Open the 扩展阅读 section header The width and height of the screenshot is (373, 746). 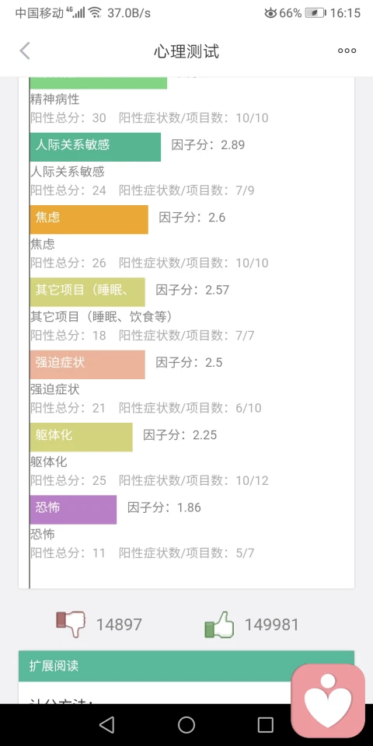(x=186, y=666)
